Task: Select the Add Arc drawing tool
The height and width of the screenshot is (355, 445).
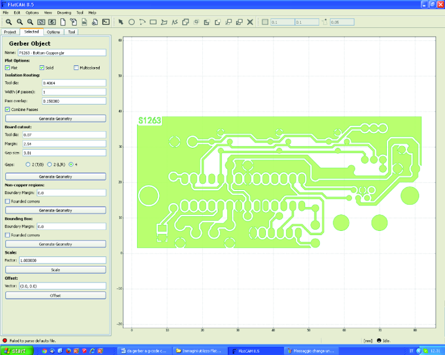Action: click(142, 22)
